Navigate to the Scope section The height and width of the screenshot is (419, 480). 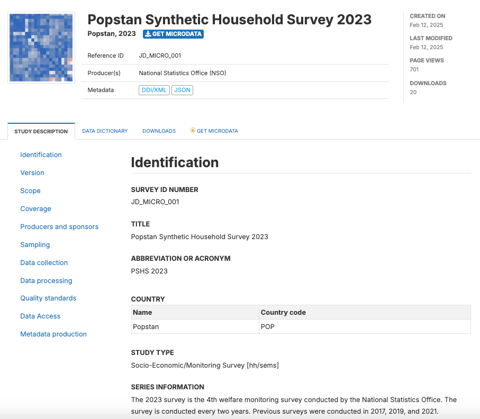point(30,191)
